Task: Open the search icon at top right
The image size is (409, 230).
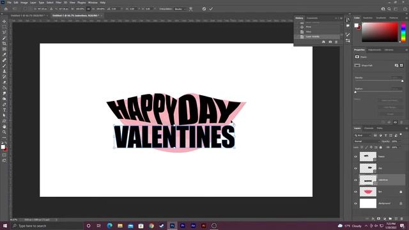Action: pos(389,9)
